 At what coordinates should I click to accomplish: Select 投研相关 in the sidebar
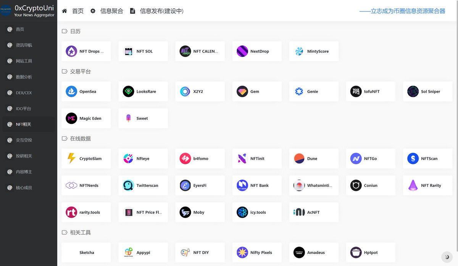coord(29,156)
